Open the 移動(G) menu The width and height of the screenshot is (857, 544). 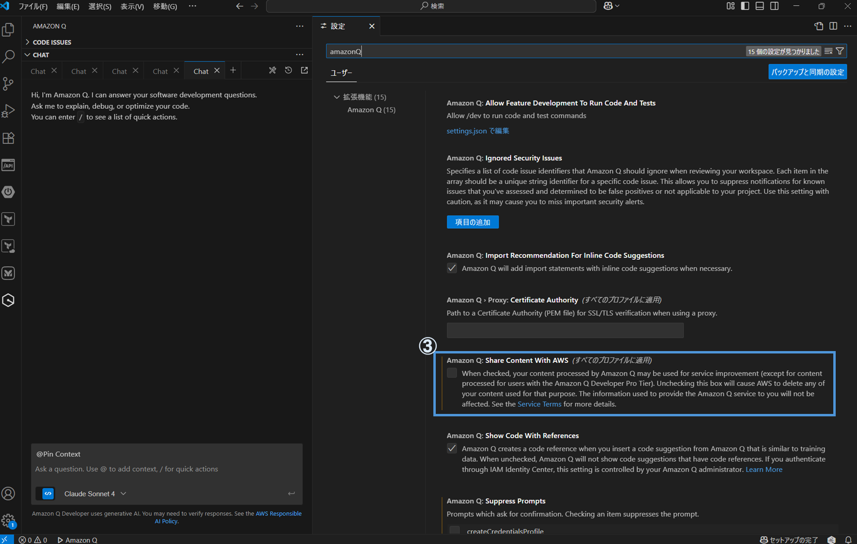pos(165,6)
